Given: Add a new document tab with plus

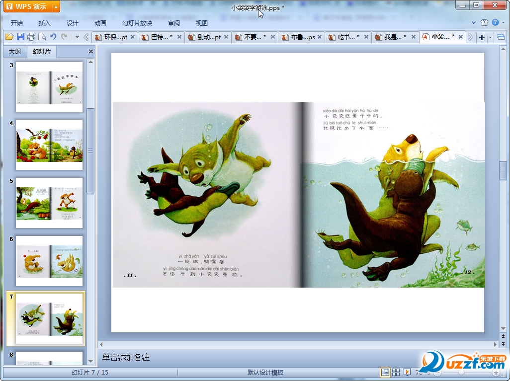Looking at the screenshot, I should coord(482,37).
